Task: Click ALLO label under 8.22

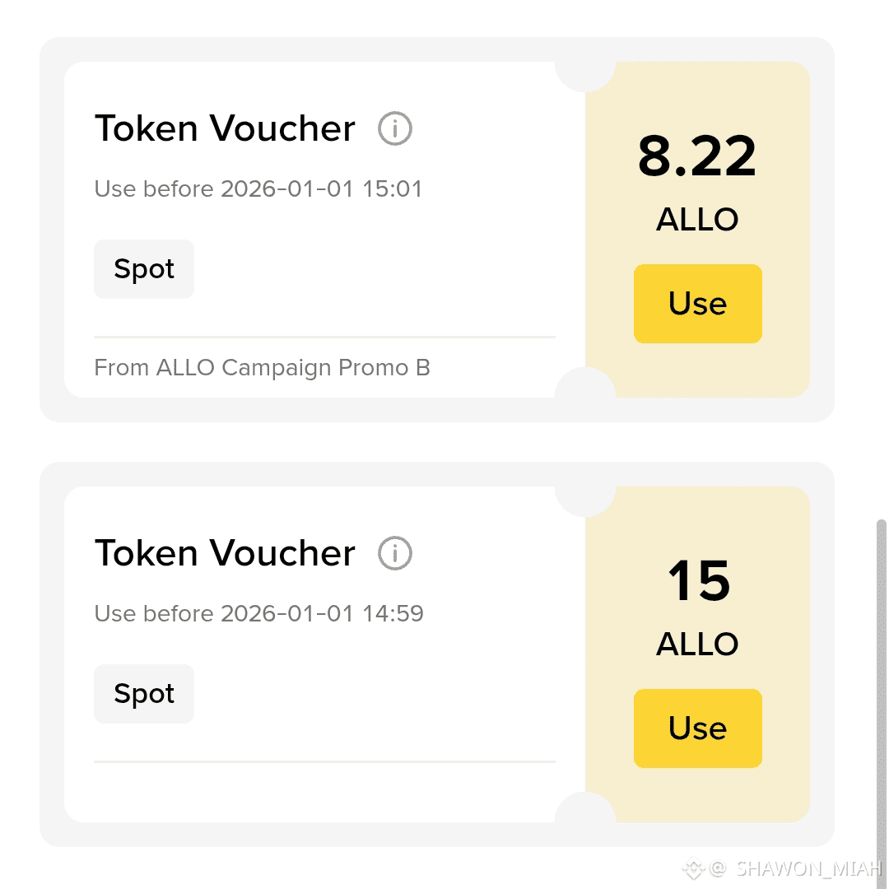Action: point(697,219)
